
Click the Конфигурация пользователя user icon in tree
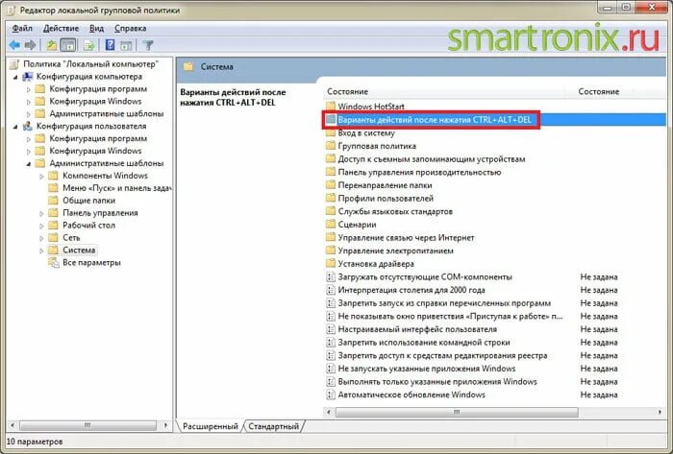point(28,127)
